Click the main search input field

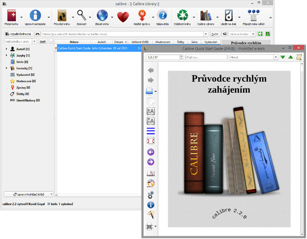pyautogui.click(x=123, y=34)
